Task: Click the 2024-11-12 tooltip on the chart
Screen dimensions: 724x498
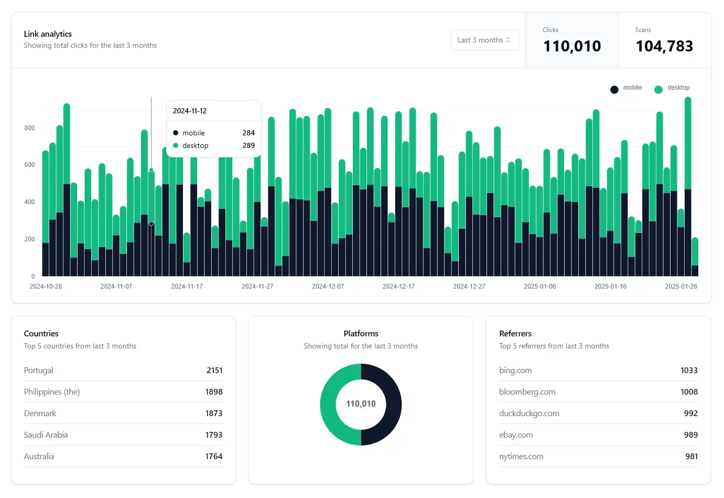Action: [213, 128]
